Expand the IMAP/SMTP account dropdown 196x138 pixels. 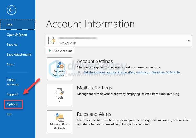(x=189, y=41)
